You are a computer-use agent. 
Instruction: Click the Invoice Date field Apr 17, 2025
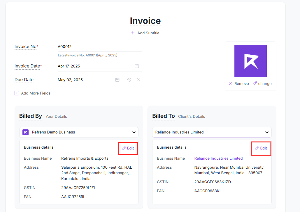pyautogui.click(x=100, y=66)
